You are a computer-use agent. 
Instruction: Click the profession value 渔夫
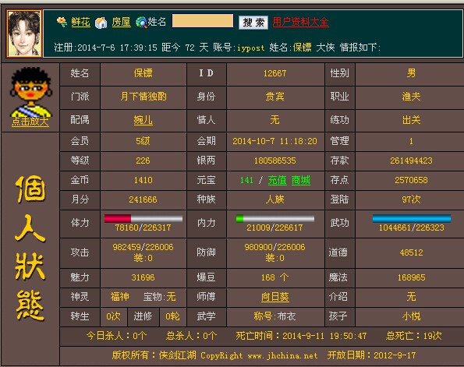411,97
